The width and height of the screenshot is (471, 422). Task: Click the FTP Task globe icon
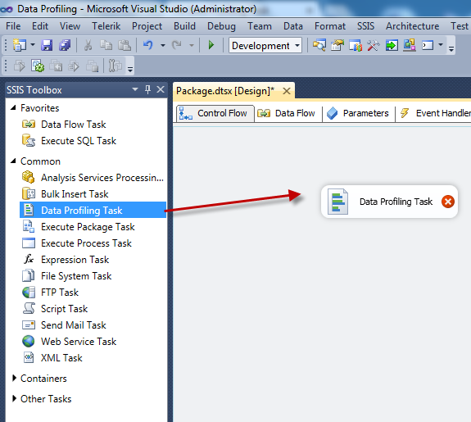coord(29,293)
